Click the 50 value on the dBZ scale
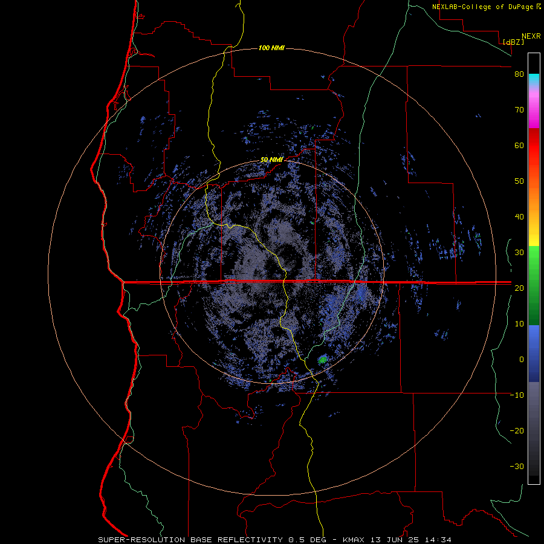The image size is (544, 544). tap(519, 181)
